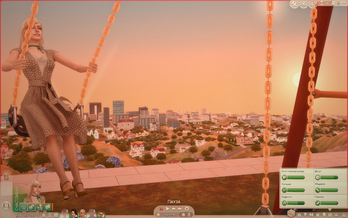Viewport: 348px width, 218px height.
Task: Open the calendar icon in bottom bar
Action: point(56,215)
